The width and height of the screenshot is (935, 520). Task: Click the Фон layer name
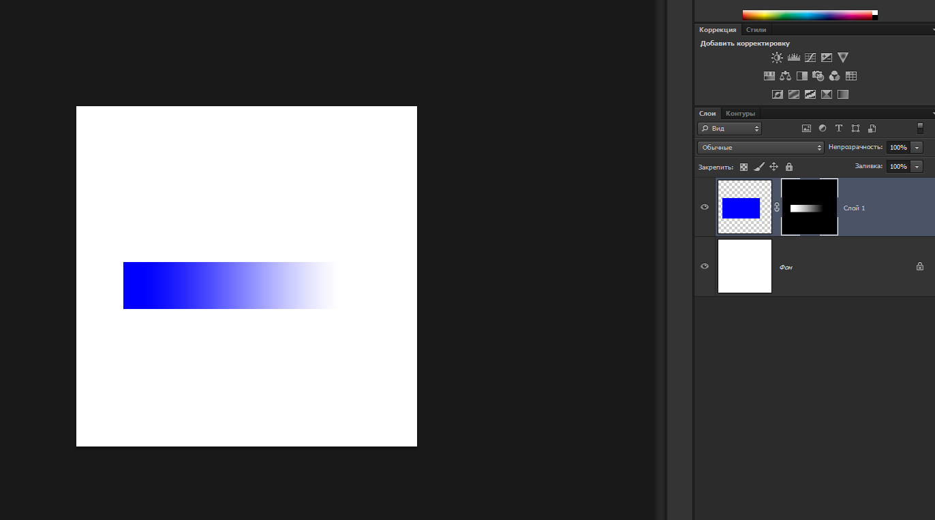pos(786,267)
